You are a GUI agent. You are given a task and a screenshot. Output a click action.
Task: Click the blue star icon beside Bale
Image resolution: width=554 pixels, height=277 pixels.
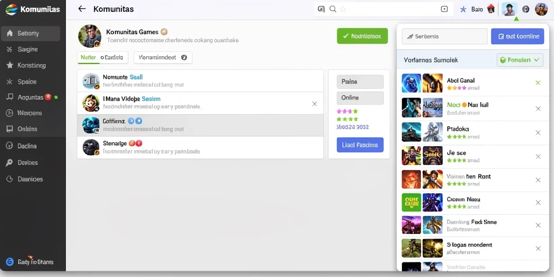pyautogui.click(x=463, y=10)
